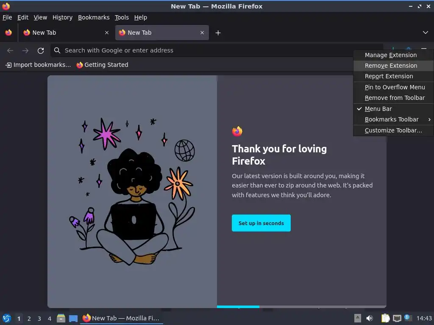Open the File menu
This screenshot has width=434, height=325.
tap(8, 17)
